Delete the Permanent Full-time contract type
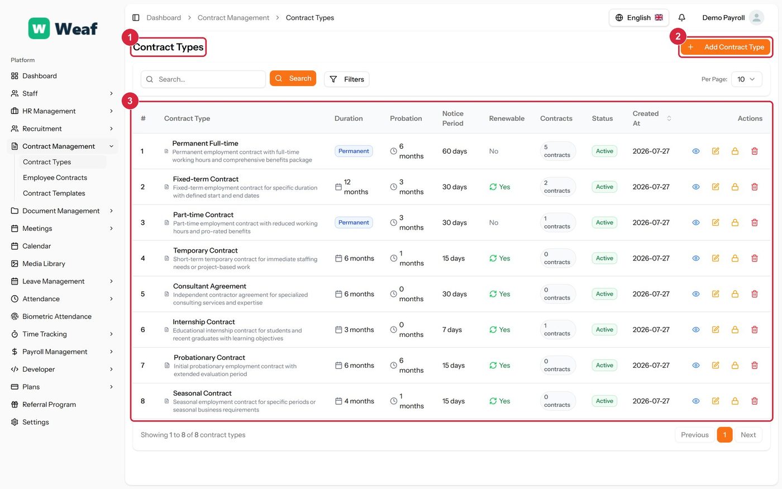 click(755, 151)
